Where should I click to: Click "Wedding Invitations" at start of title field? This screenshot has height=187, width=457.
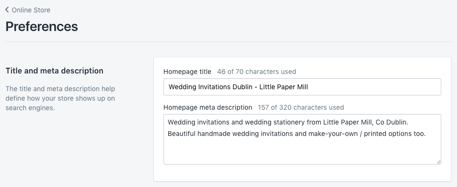point(200,87)
